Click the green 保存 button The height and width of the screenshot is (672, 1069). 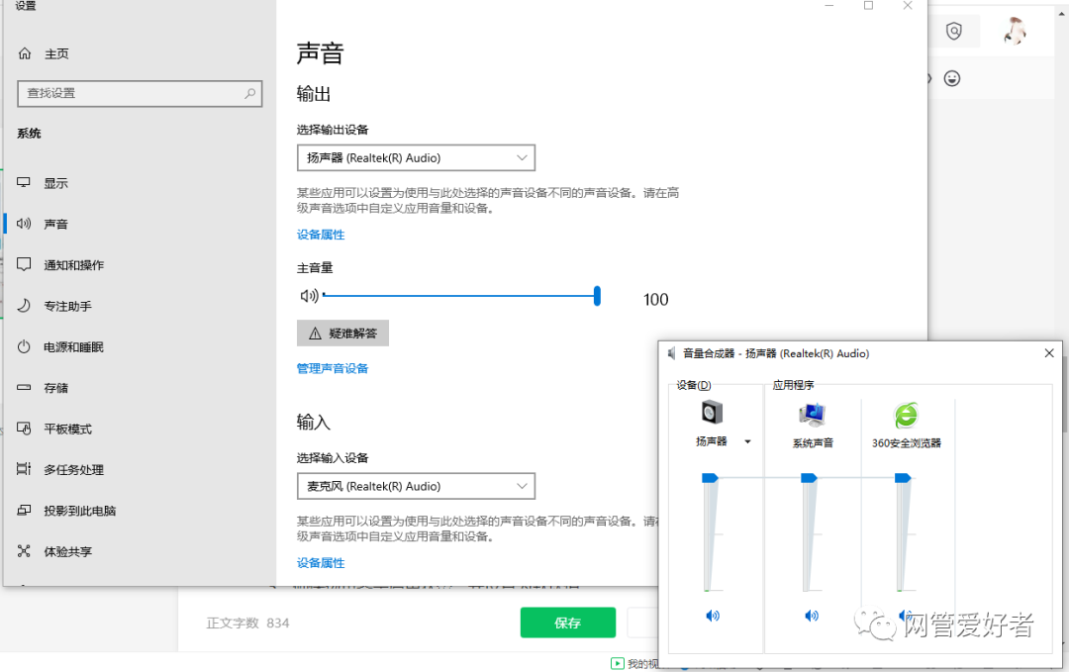pyautogui.click(x=568, y=623)
